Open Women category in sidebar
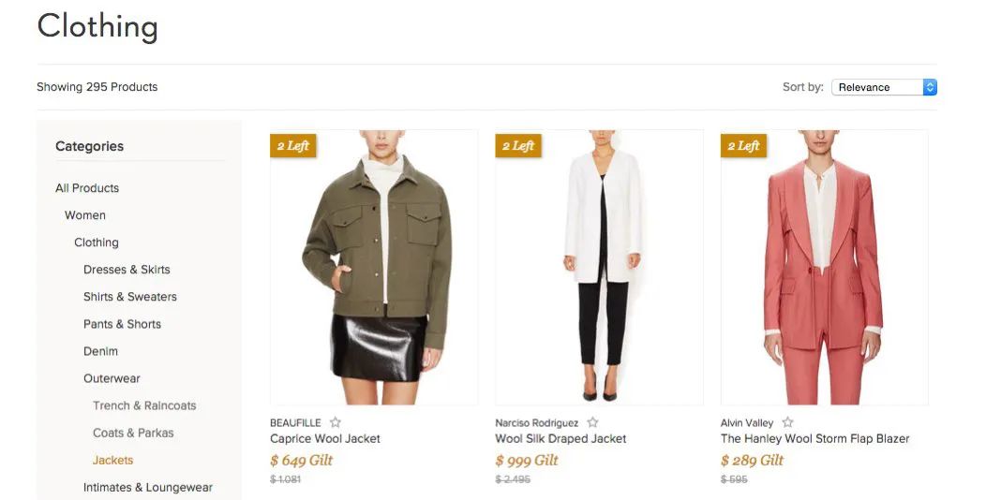The width and height of the screenshot is (1001, 500). tap(85, 215)
